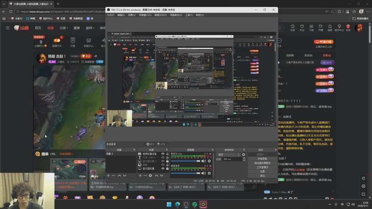372x209 pixels.
Task: Open scene transition settings gear
Action: pyautogui.click(x=243, y=155)
